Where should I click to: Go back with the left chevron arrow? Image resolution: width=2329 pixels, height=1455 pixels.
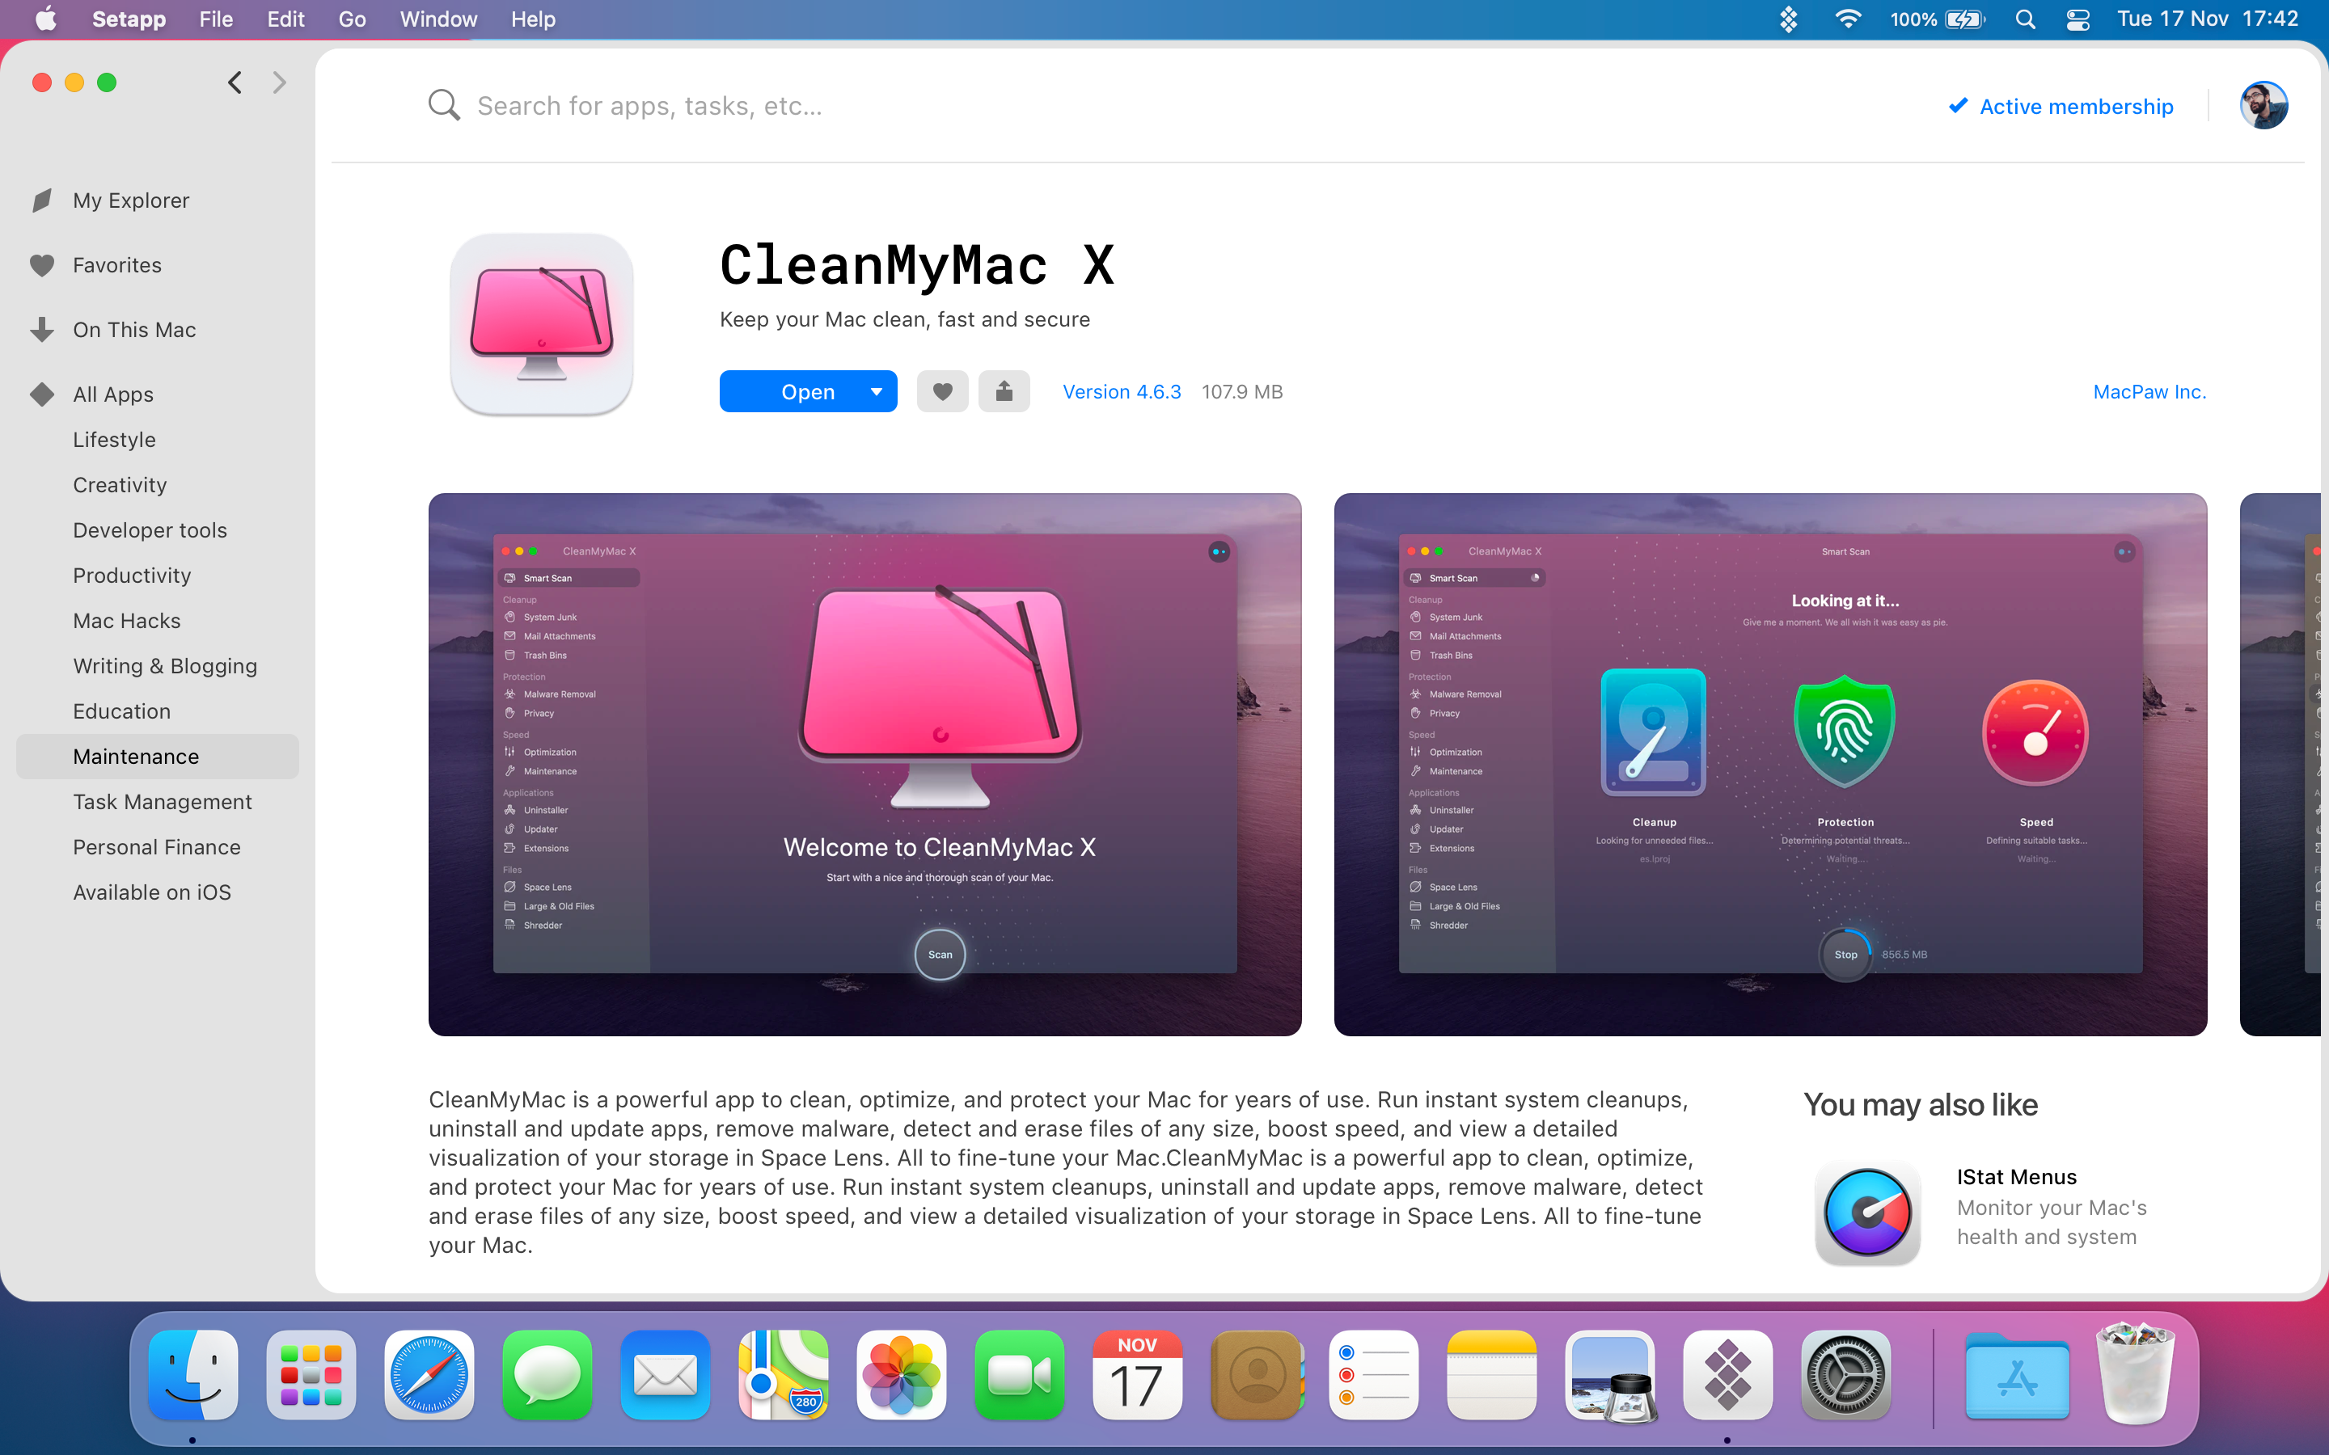coord(235,82)
